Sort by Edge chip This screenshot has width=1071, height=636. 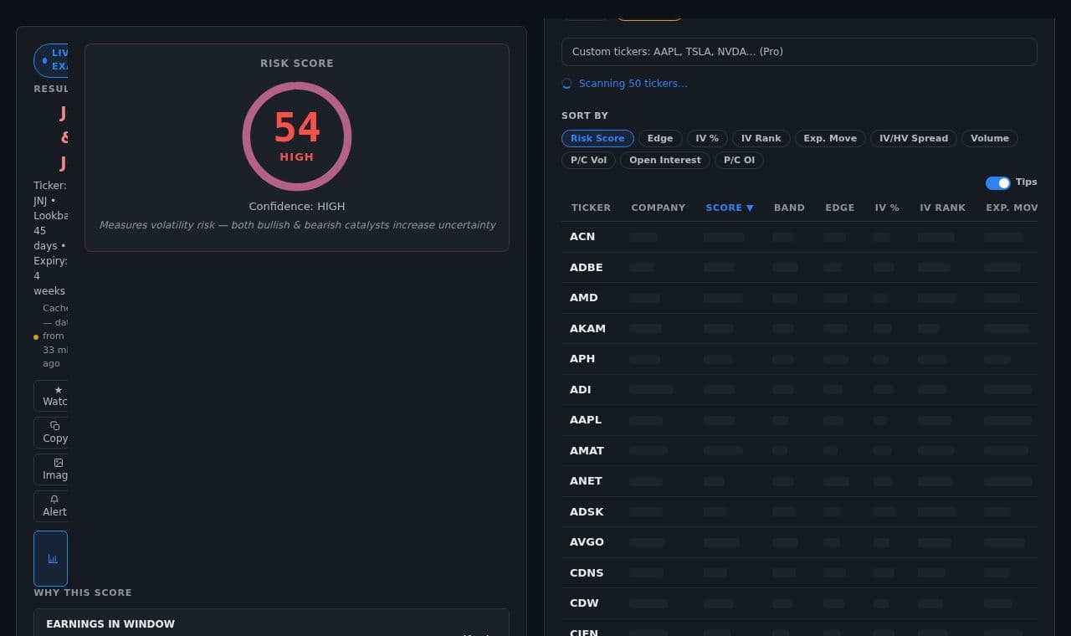(x=660, y=138)
